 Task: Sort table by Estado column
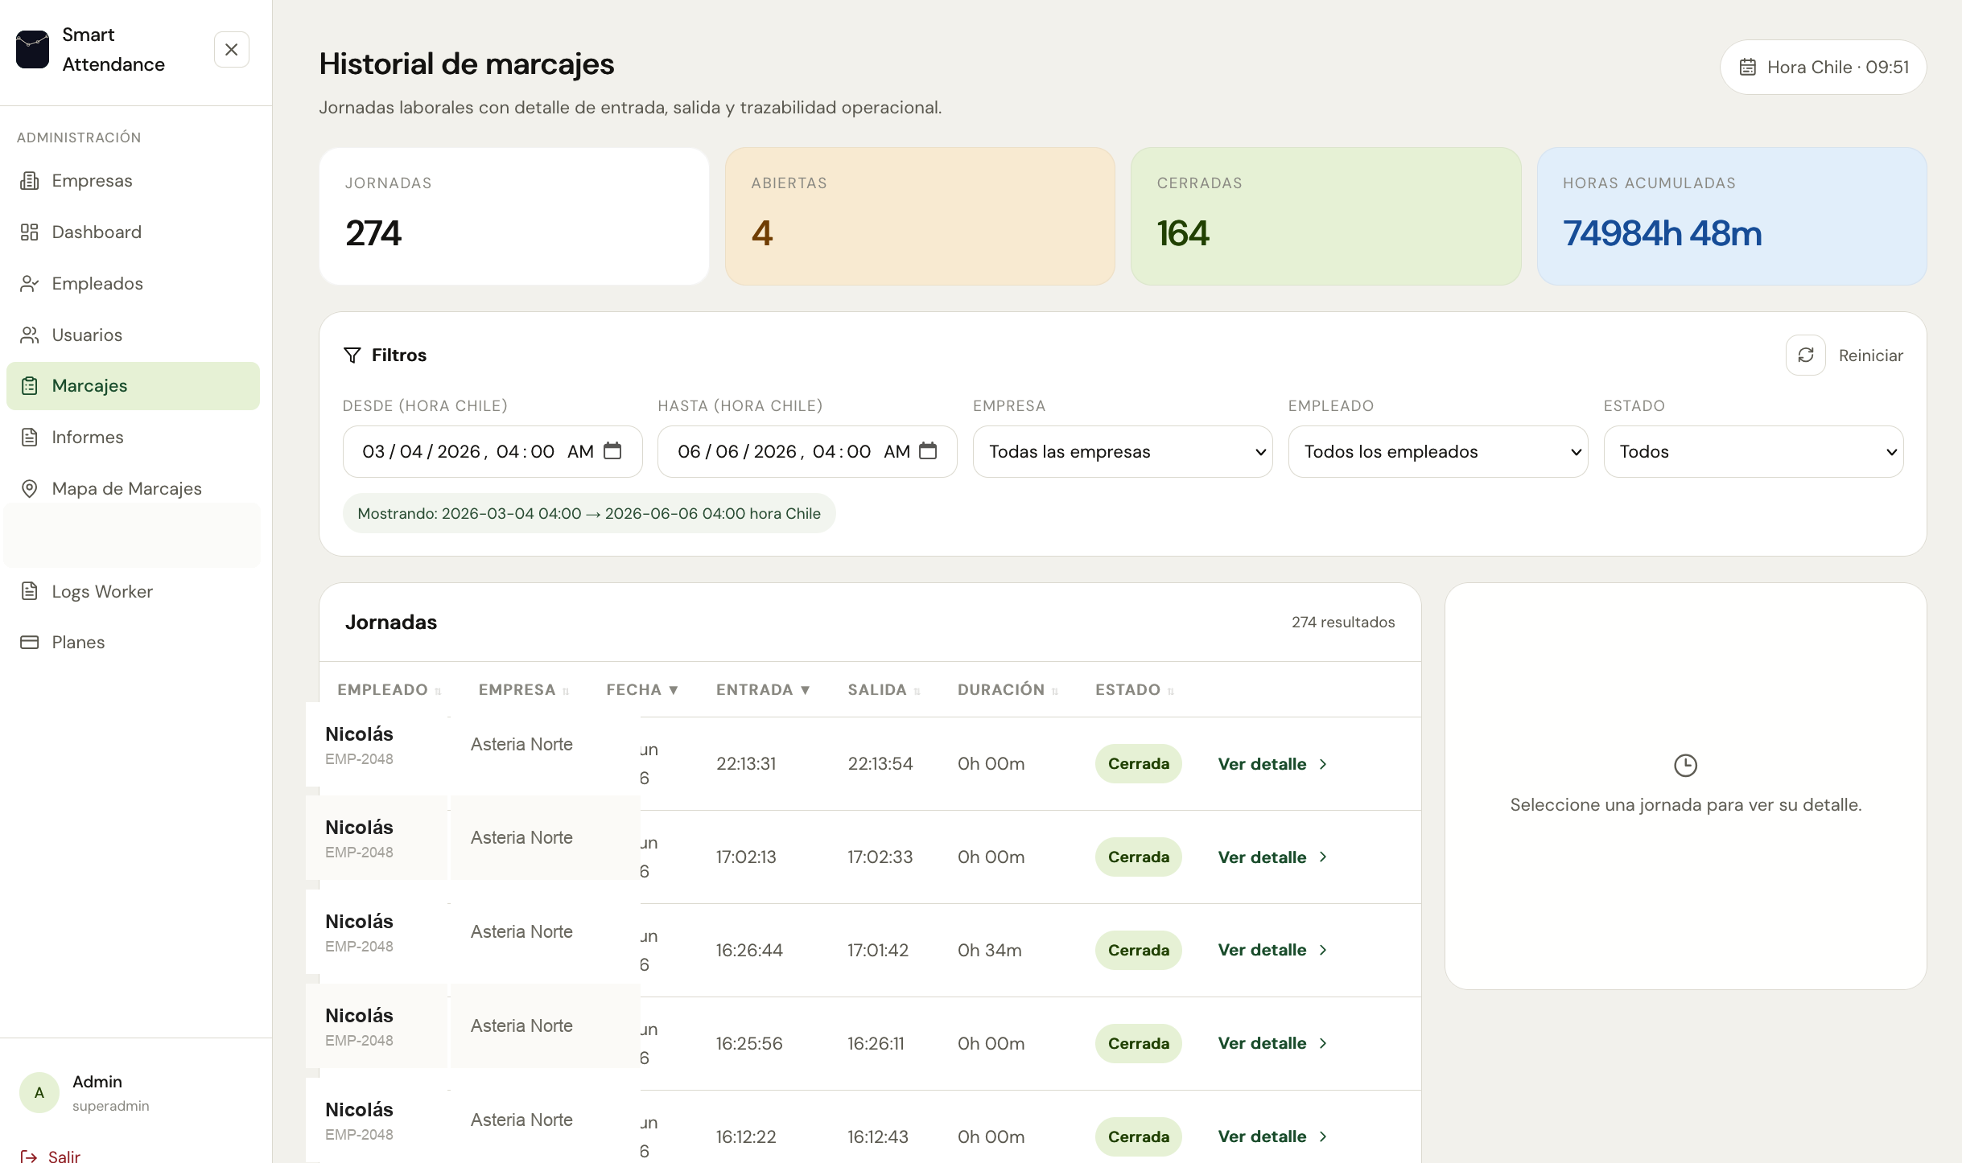(x=1135, y=690)
